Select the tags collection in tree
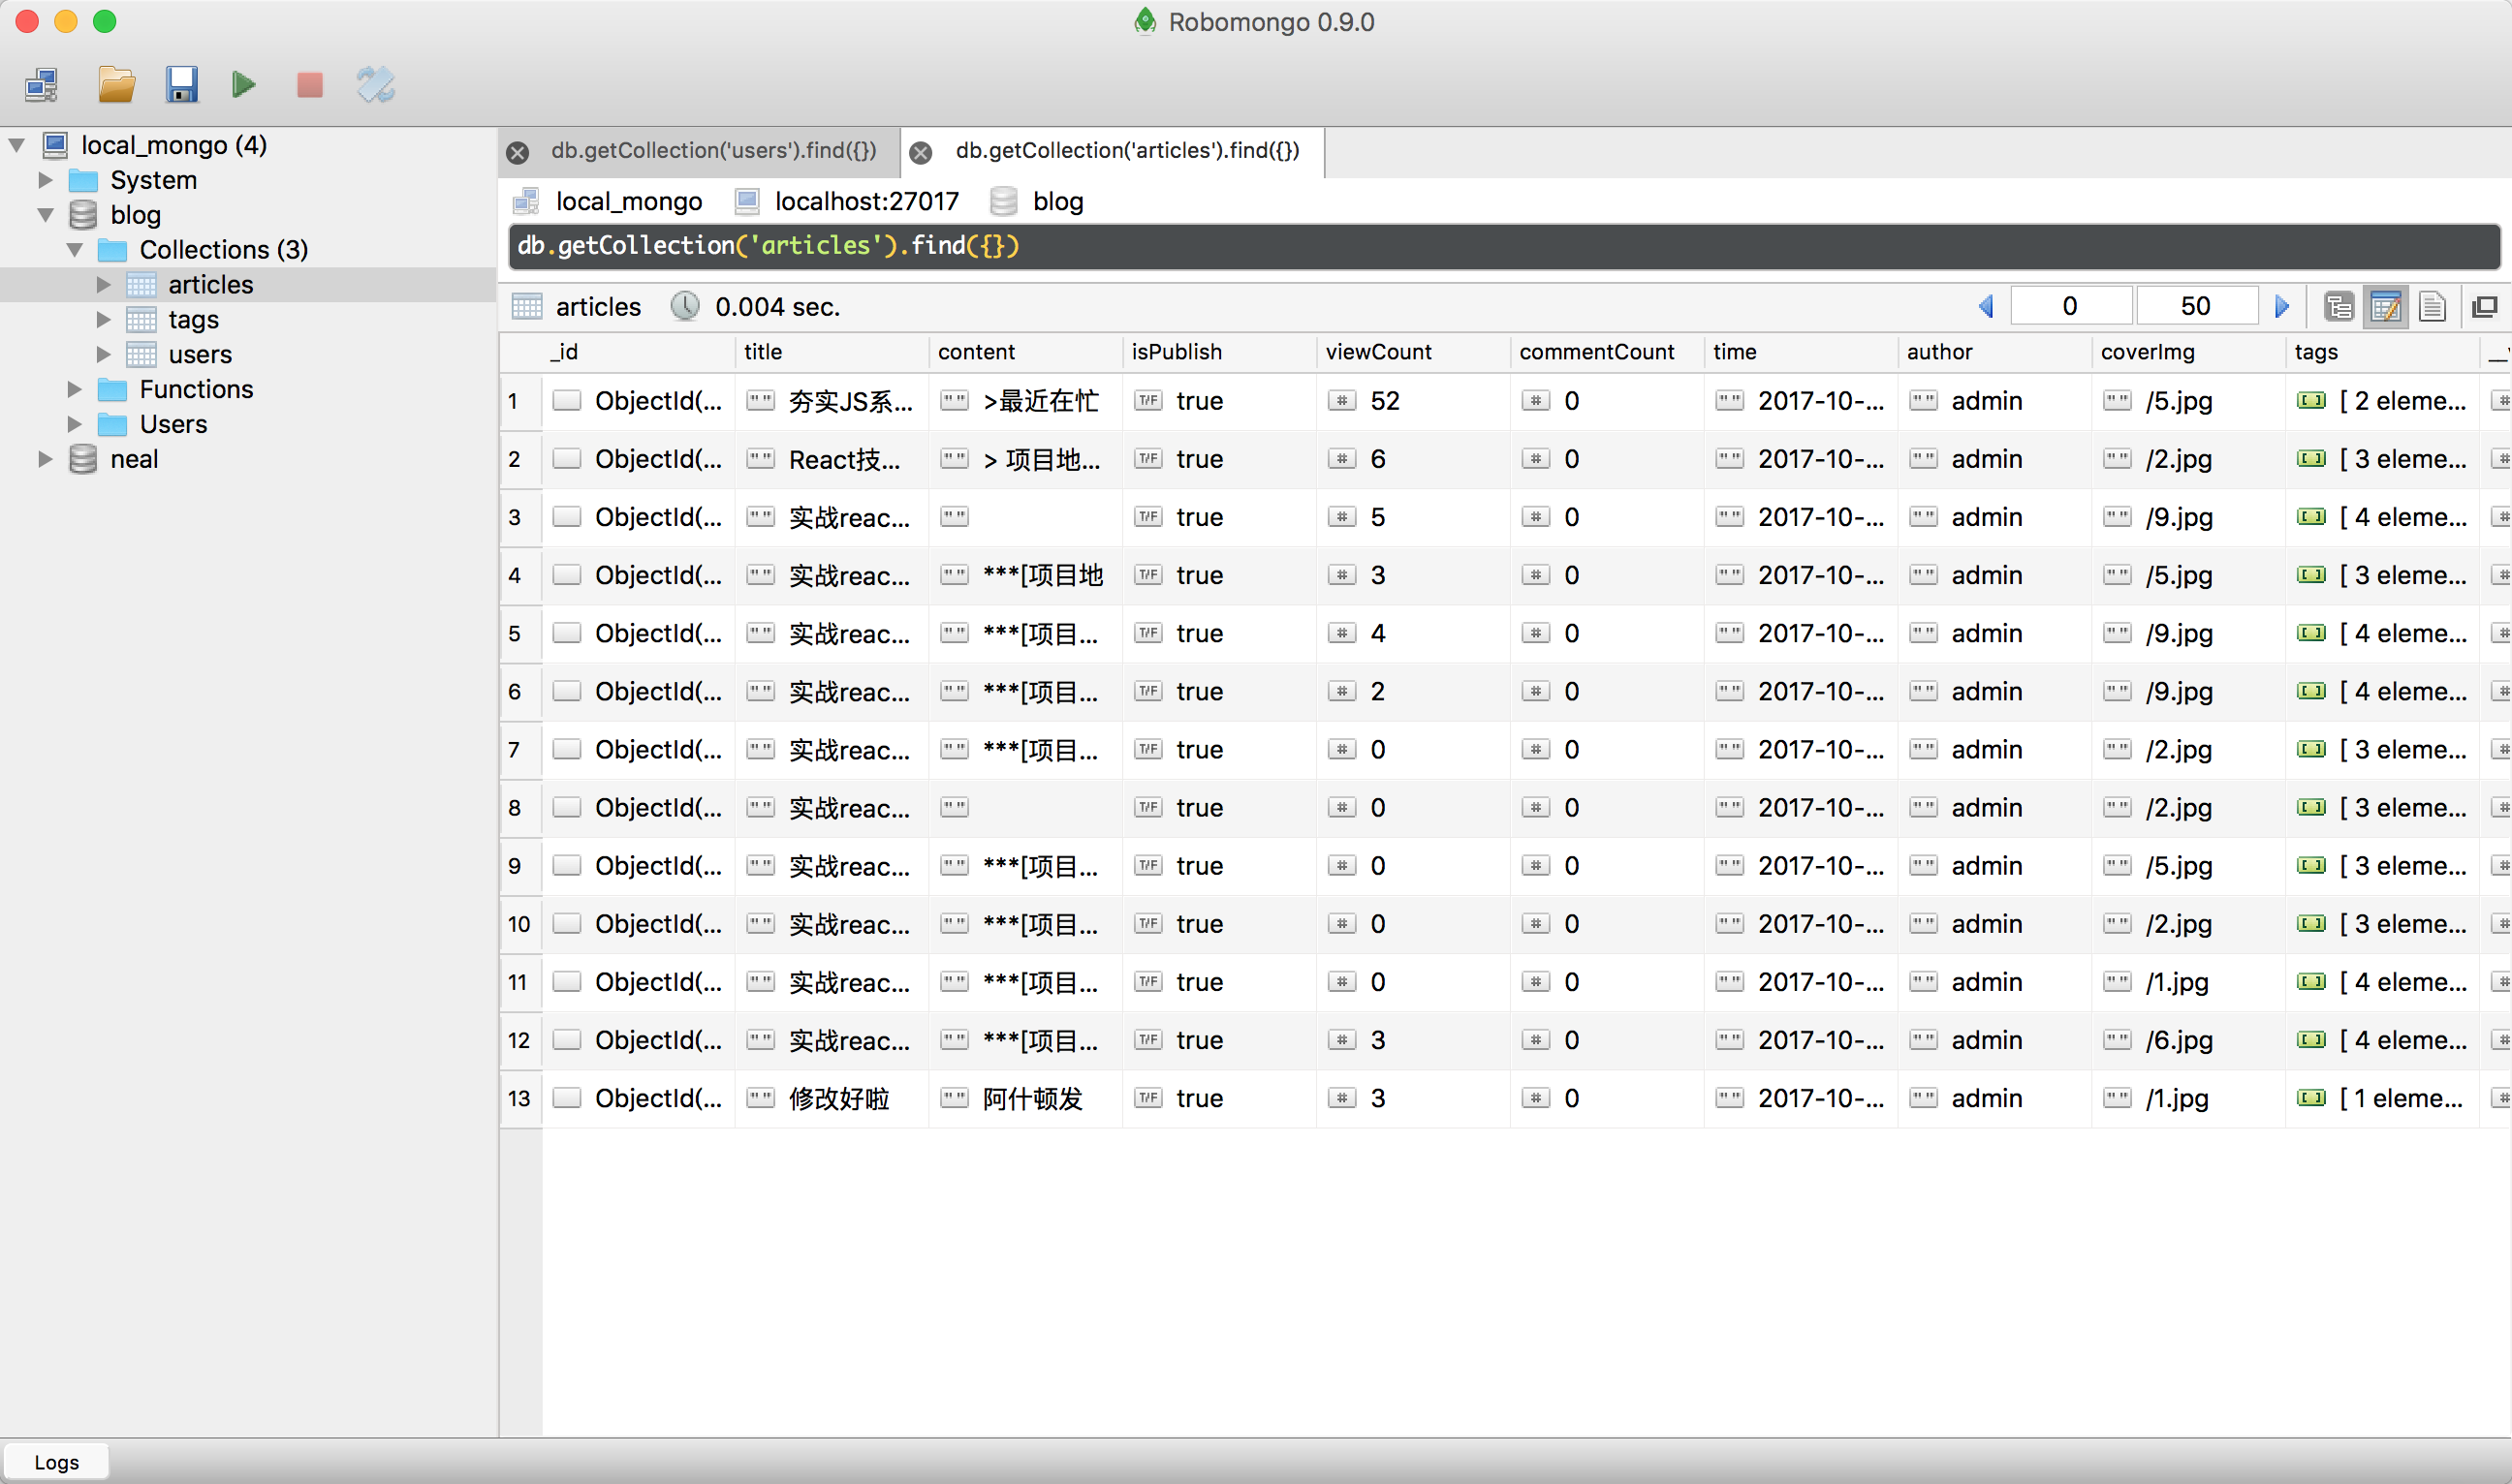Screen dimensions: 2512x1484 193,320
